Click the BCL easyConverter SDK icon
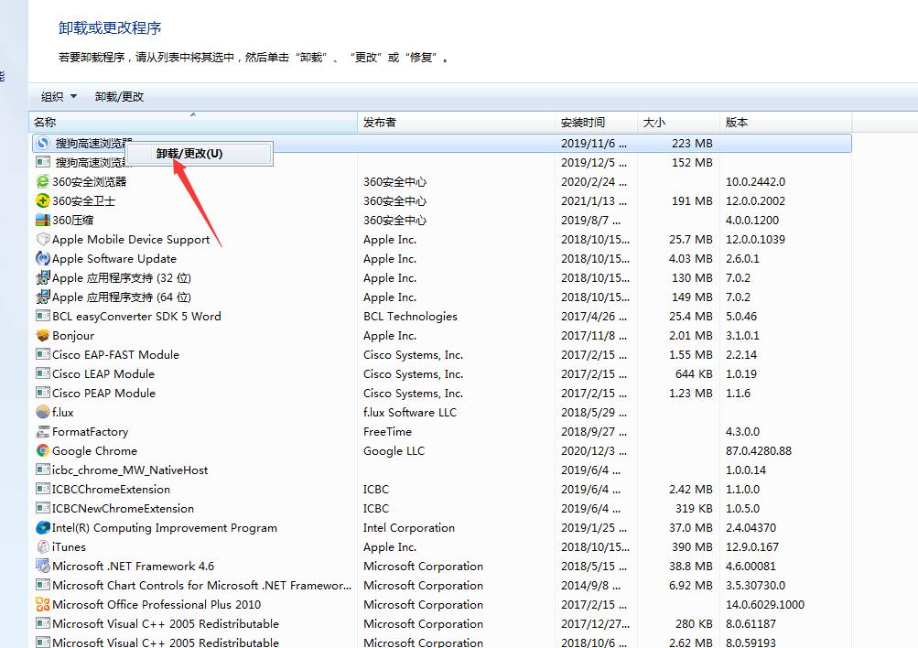The width and height of the screenshot is (918, 648). (x=43, y=316)
